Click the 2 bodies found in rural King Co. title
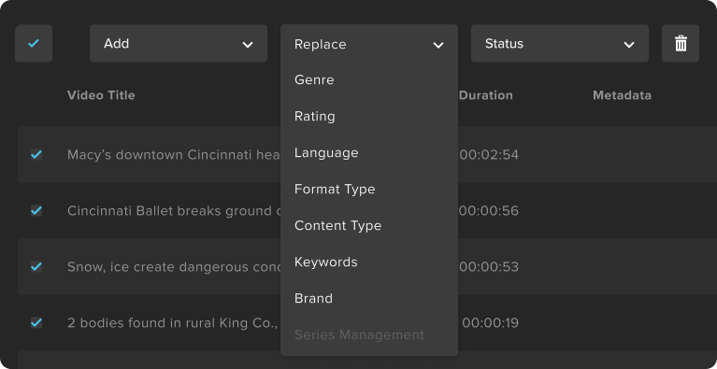 click(x=173, y=323)
